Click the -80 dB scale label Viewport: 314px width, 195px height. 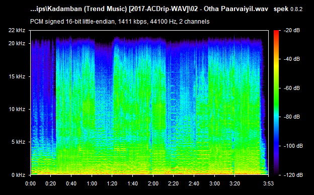pyautogui.click(x=292, y=117)
